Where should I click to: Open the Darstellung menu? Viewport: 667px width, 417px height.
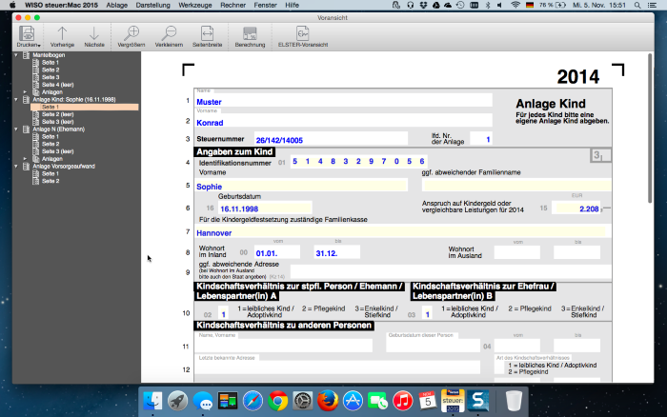pos(152,5)
